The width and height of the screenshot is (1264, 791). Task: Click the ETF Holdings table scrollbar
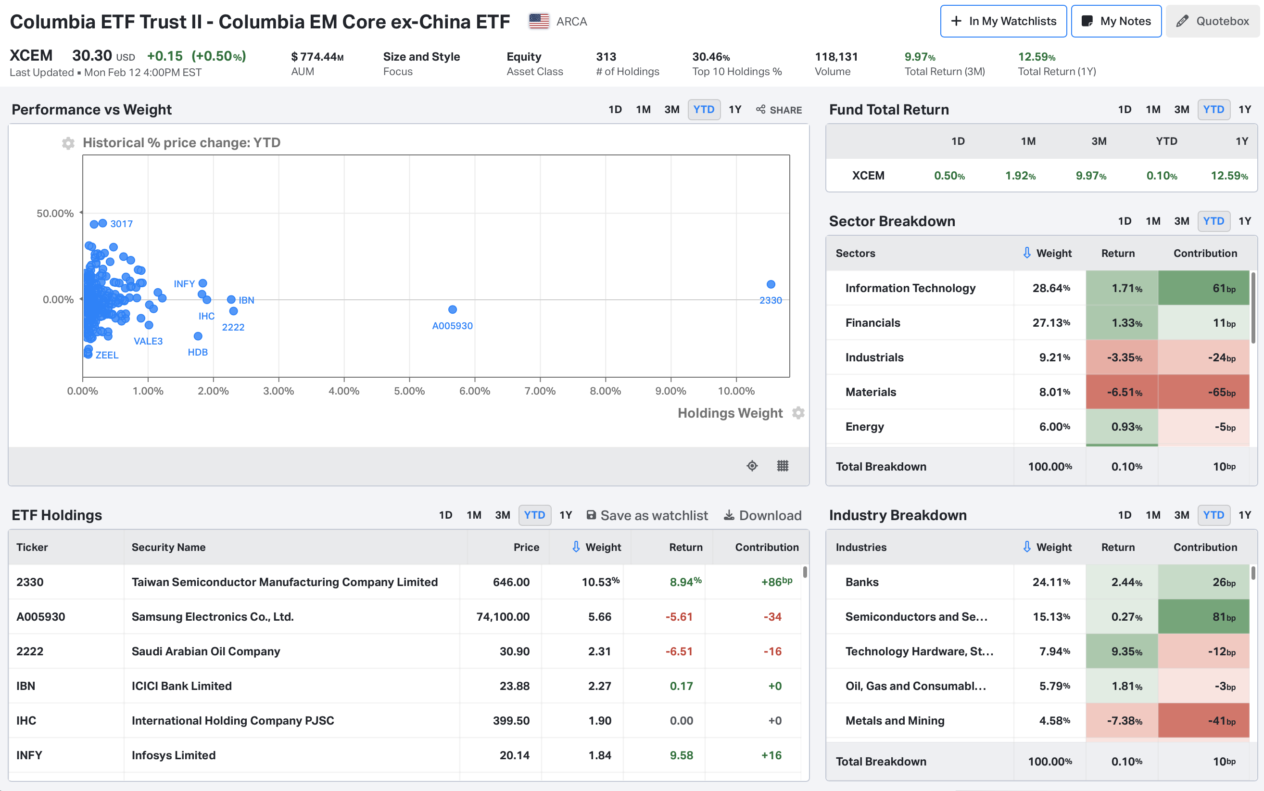[x=805, y=572]
